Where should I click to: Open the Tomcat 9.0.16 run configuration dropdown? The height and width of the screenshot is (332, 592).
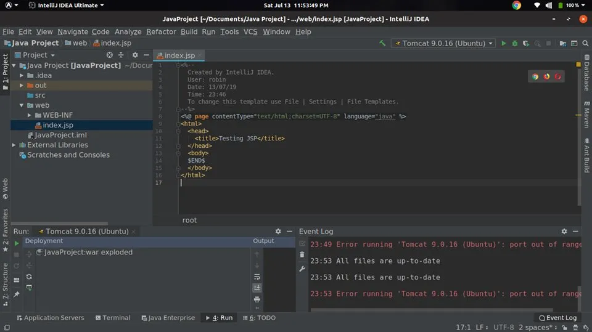pyautogui.click(x=444, y=44)
